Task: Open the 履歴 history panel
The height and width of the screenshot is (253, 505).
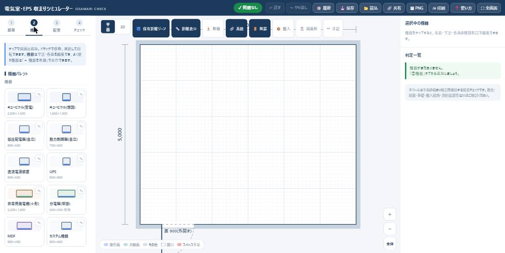Action: pos(324,8)
